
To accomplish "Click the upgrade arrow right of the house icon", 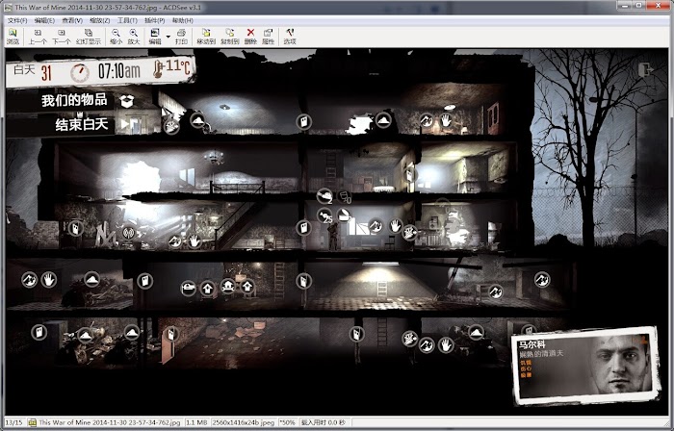I will [x=247, y=287].
